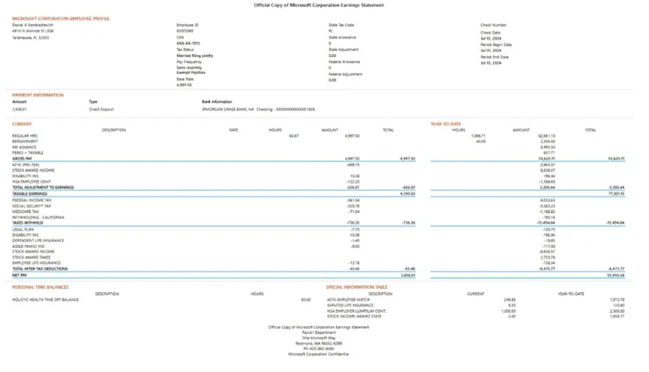The height and width of the screenshot is (372, 649).
Task: Click the State Tax Code label
Action: (x=341, y=25)
